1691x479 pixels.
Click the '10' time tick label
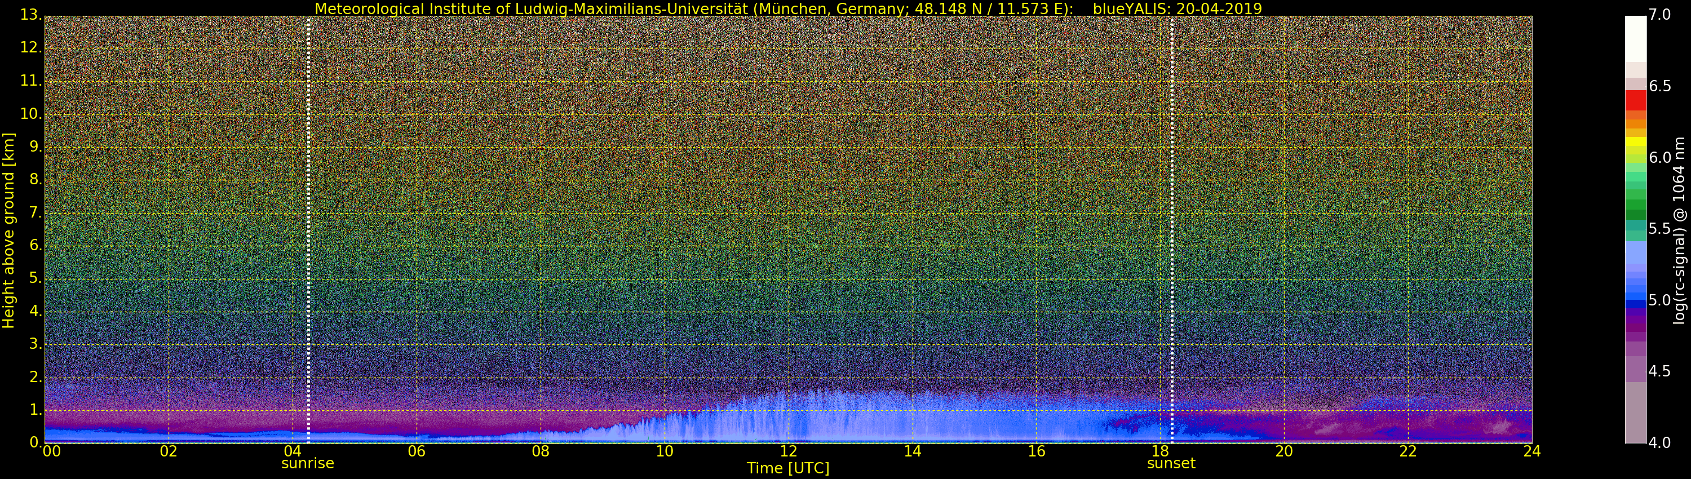pos(665,451)
